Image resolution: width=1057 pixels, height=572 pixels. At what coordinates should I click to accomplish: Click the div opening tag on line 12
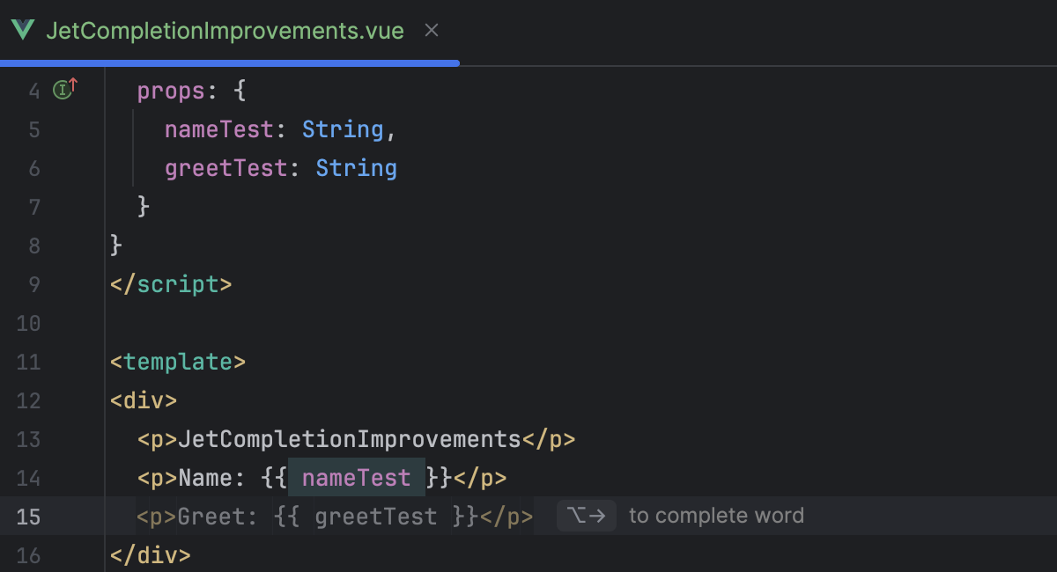(x=143, y=400)
